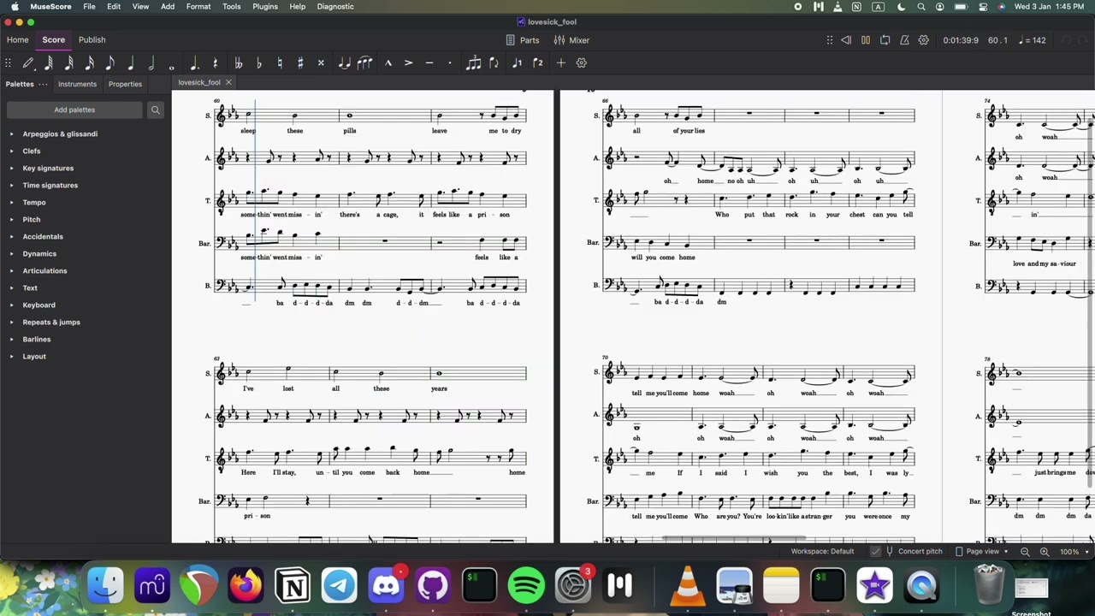Screen dimensions: 1095x616
Task: Expand the Repeats & jumps palette
Action: (x=12, y=322)
